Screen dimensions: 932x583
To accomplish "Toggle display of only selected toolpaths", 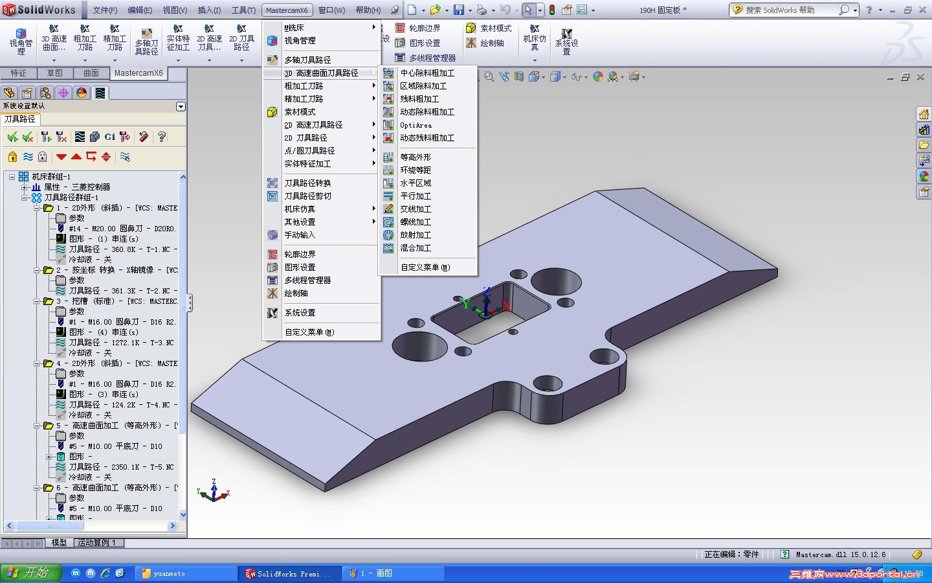I will coord(125,157).
